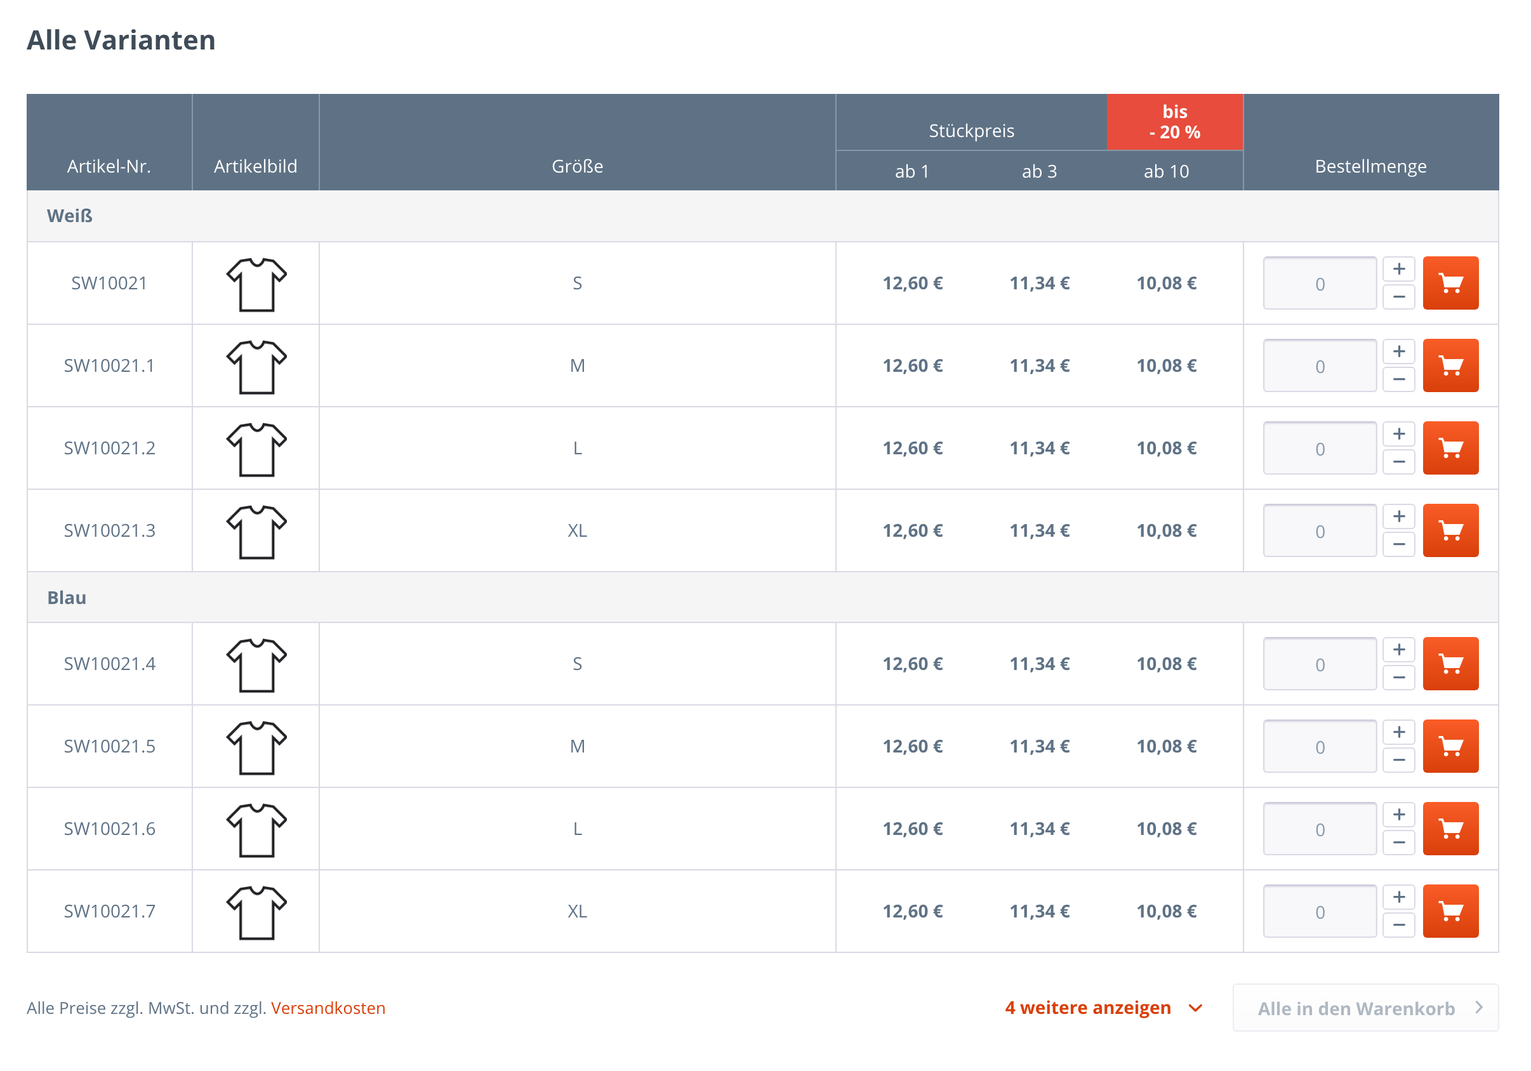Click plus for SW10021.2 quantity
The height and width of the screenshot is (1071, 1531).
tap(1399, 435)
